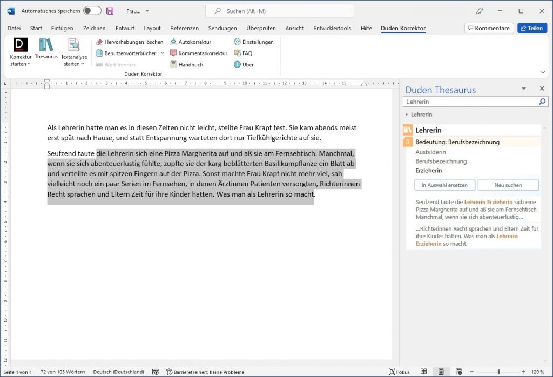553x377 pixels.
Task: Click the In Auswahl ersetzen button
Action: coord(444,185)
